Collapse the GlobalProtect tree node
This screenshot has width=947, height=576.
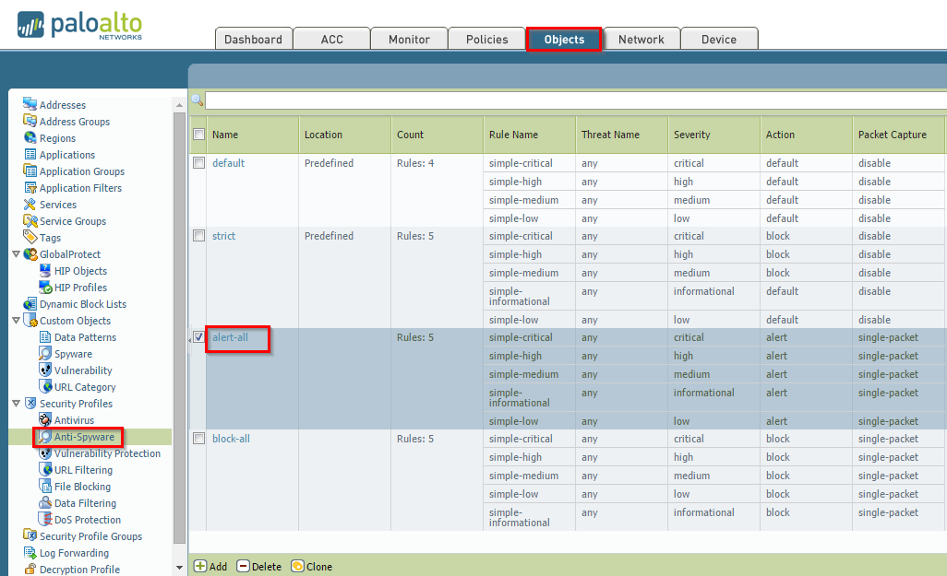16,254
